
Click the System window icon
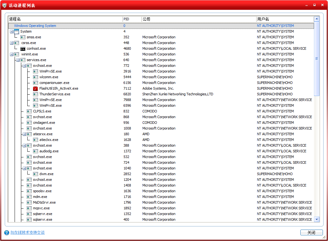pyautogui.click(x=17, y=31)
